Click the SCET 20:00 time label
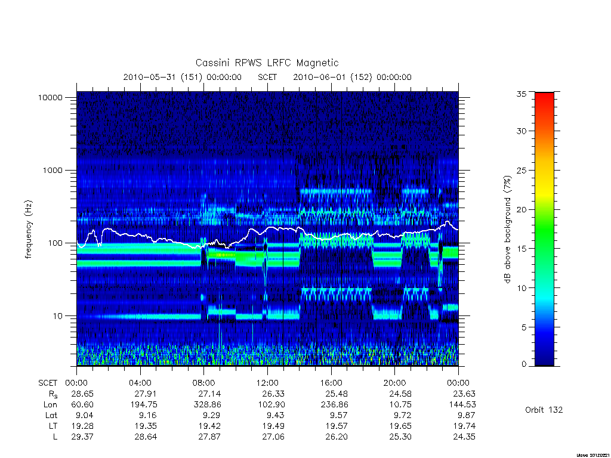 (394, 383)
